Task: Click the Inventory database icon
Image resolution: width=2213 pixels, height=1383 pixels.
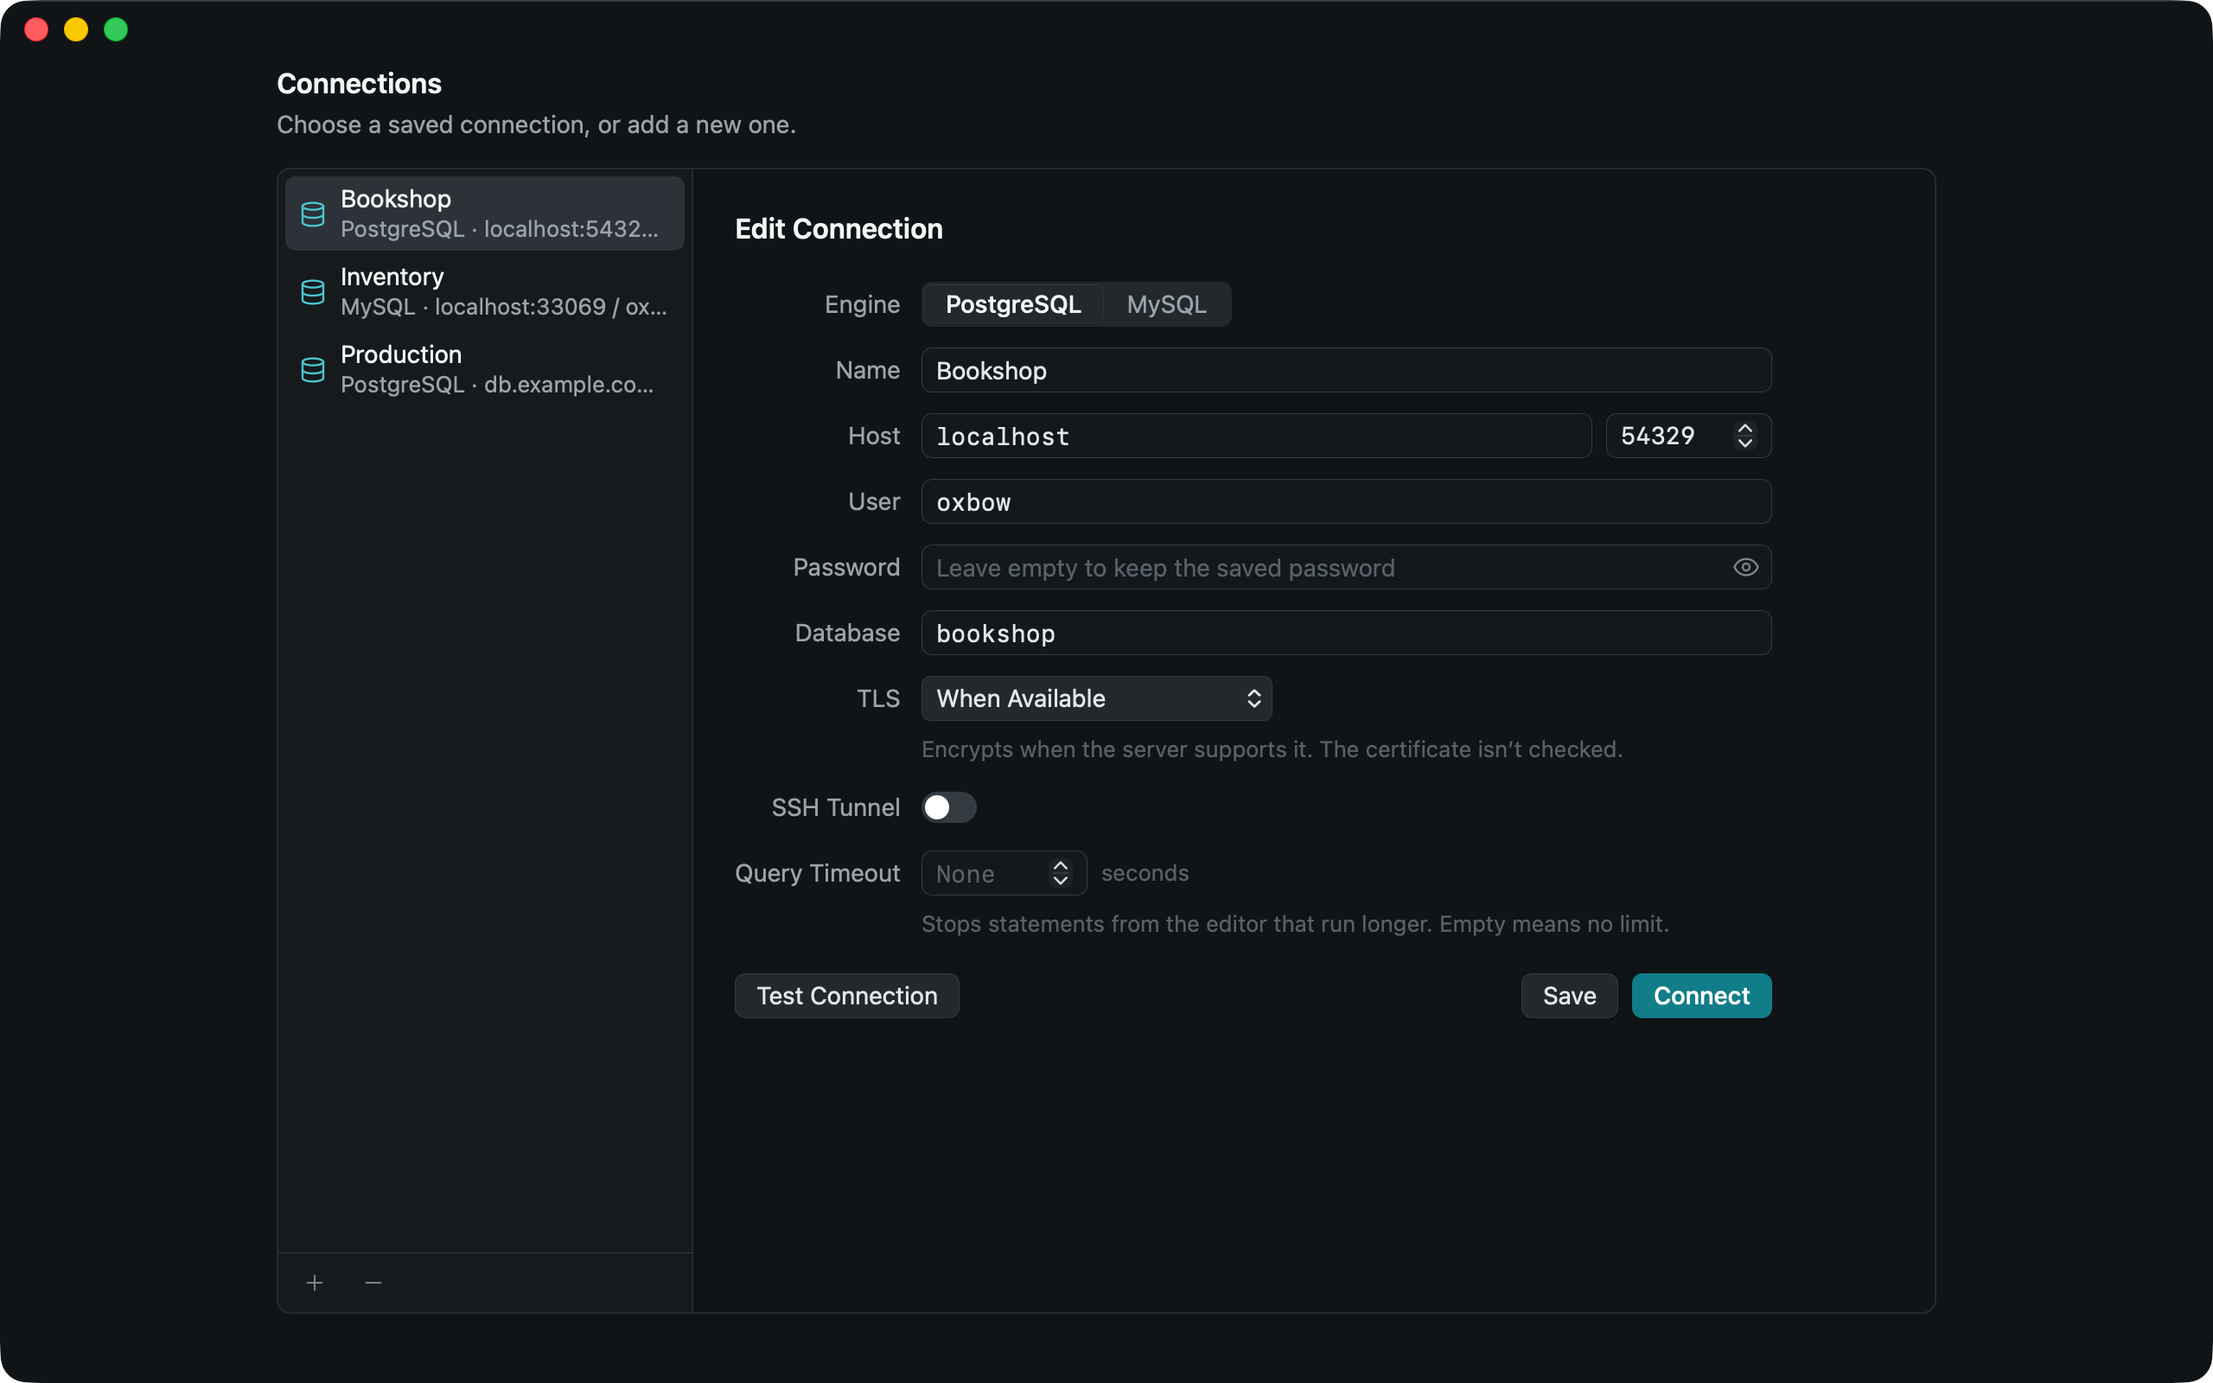Action: pos(313,292)
